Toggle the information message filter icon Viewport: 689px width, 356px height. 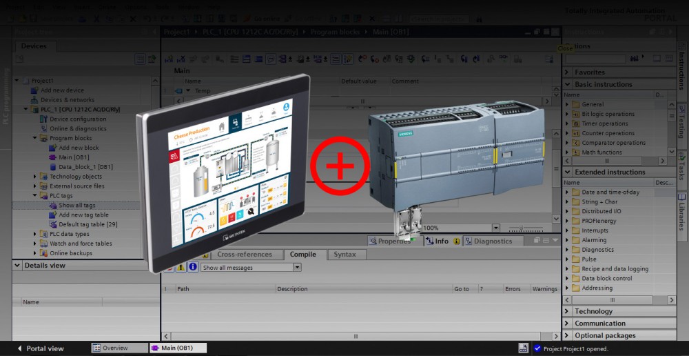click(x=193, y=267)
